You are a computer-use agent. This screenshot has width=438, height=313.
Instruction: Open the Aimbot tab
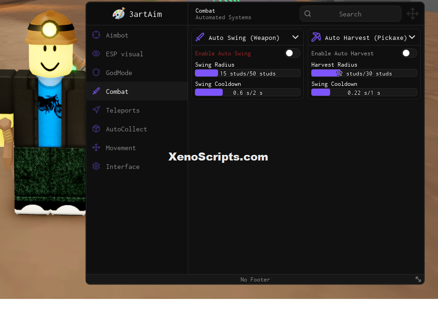[137, 35]
